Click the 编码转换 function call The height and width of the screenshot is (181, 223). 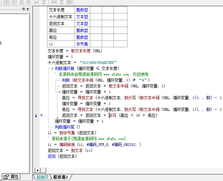tap(67, 145)
